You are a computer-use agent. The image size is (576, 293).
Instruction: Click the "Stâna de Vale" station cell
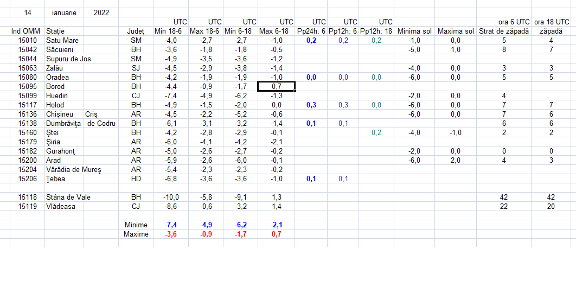pyautogui.click(x=68, y=198)
